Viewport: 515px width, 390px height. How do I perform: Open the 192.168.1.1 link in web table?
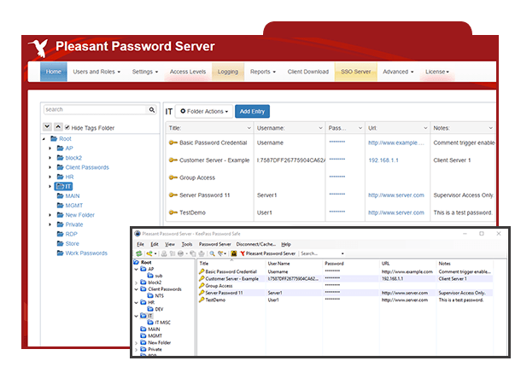[383, 160]
